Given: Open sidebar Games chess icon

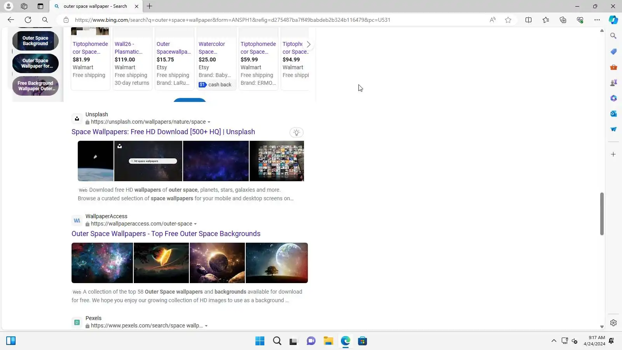Looking at the screenshot, I should point(613,82).
